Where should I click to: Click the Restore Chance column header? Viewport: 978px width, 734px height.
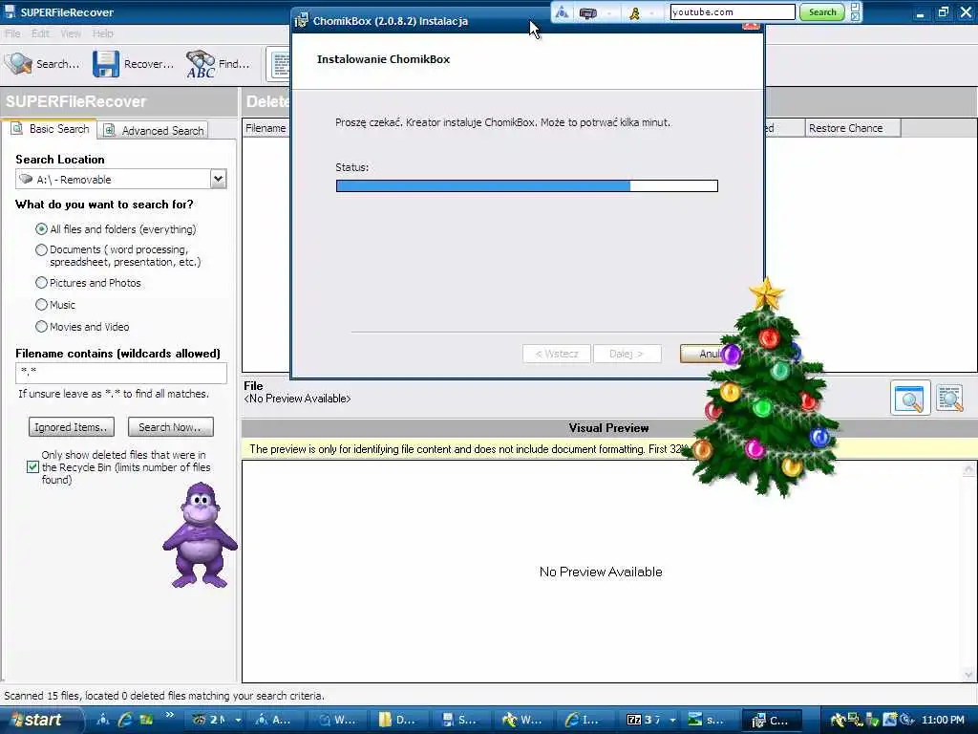pos(853,128)
